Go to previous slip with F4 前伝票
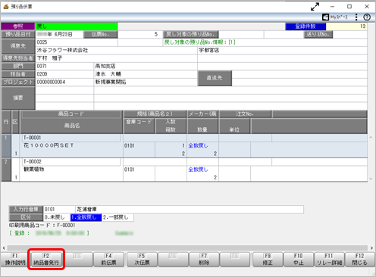The width and height of the screenshot is (376, 277). tap(108, 260)
